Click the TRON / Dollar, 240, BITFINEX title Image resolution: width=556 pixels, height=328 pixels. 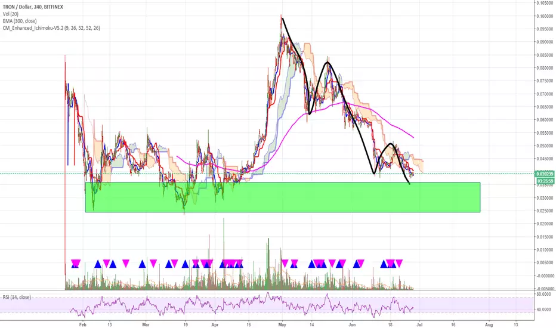pyautogui.click(x=33, y=7)
